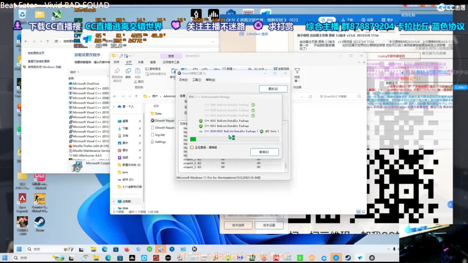Click 查看已安装的更新 link
The width and height of the screenshot is (468, 263).
click(x=39, y=61)
